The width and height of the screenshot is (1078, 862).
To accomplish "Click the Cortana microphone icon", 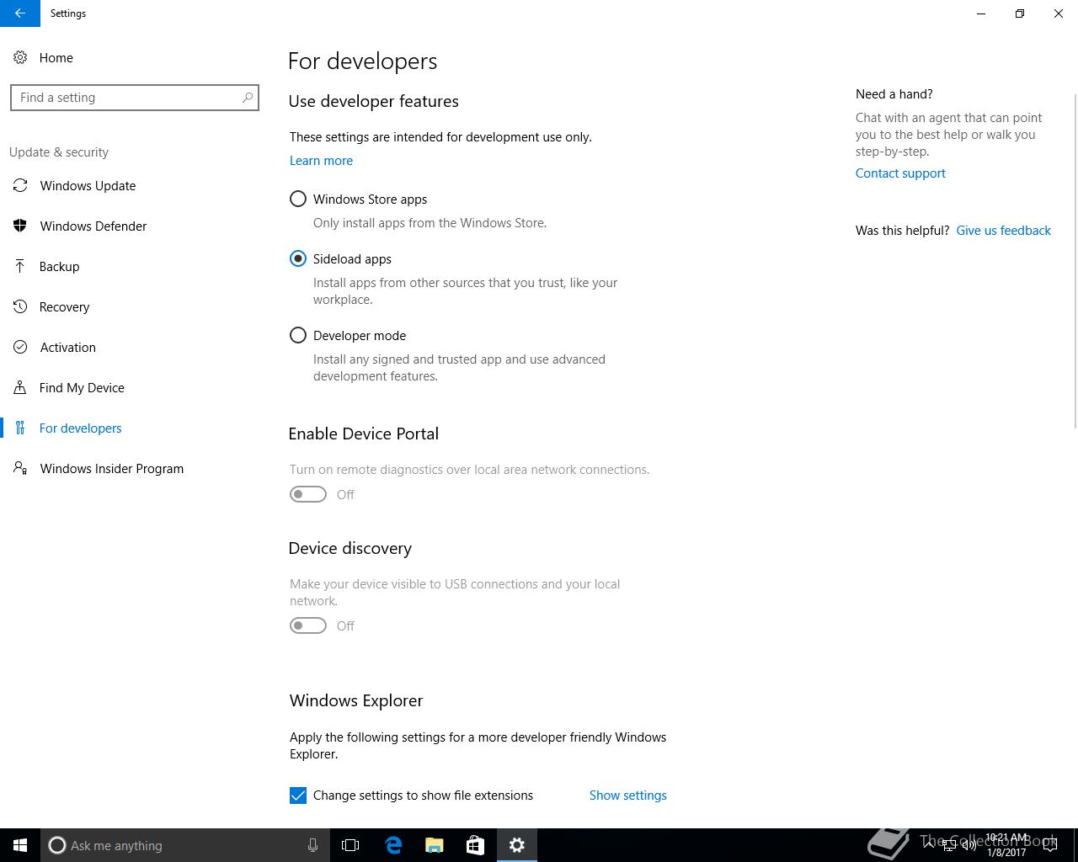I will 312,845.
